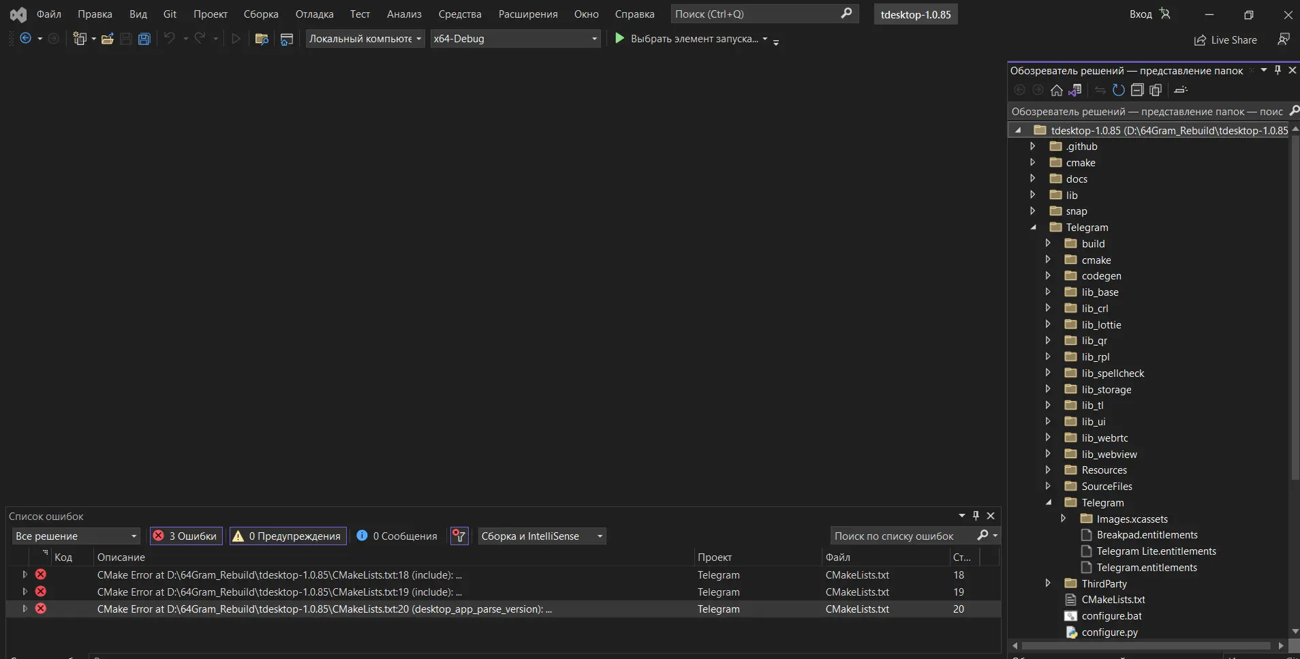Select the CMakeLists.txt:19 include error row
Viewport: 1300px width, 659px height.
pyautogui.click(x=504, y=592)
